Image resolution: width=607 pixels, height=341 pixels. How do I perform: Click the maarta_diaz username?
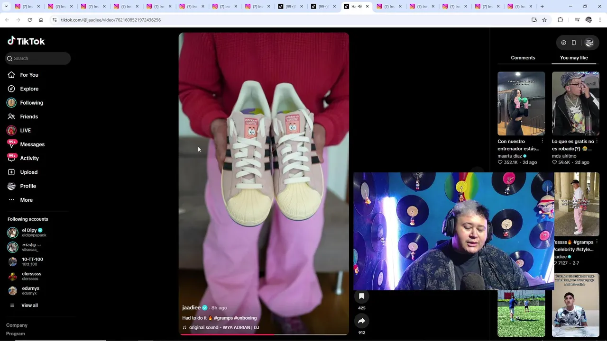click(x=509, y=156)
